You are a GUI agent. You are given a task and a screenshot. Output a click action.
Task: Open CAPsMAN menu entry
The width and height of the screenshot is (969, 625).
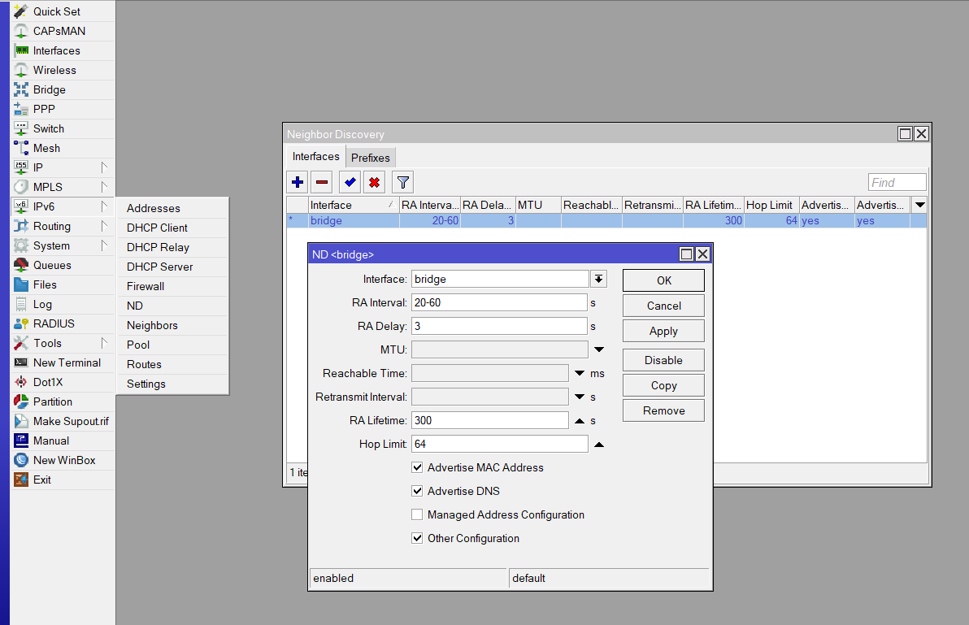[63, 31]
